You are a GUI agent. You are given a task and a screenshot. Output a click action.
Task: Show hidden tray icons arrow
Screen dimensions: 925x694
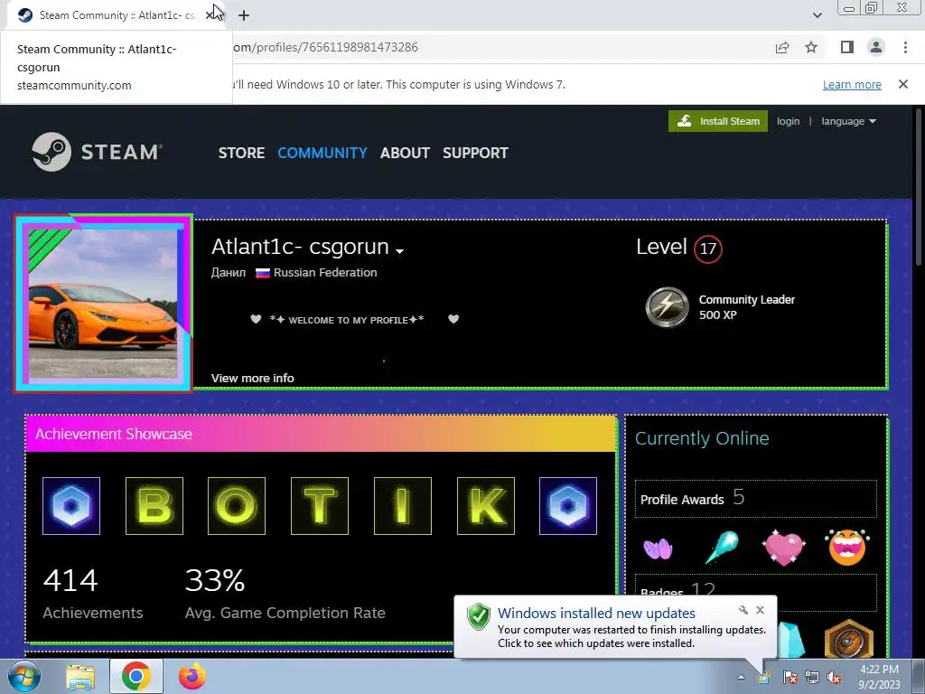[741, 677]
